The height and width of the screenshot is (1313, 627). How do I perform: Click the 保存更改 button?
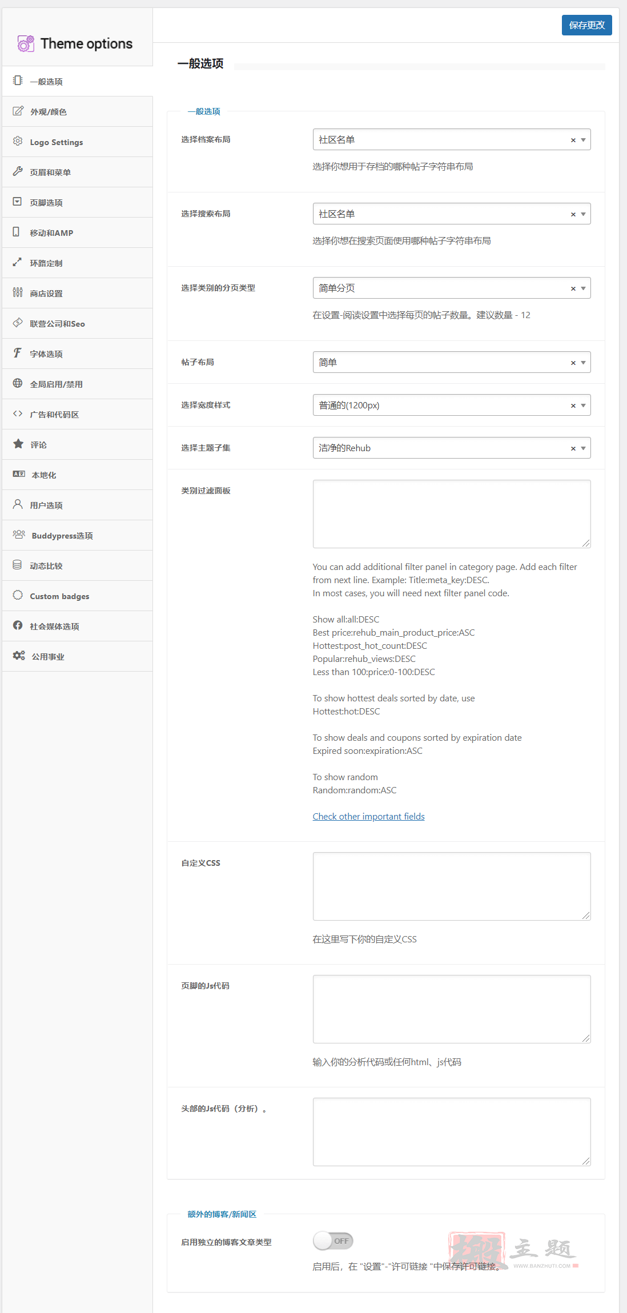click(x=586, y=25)
